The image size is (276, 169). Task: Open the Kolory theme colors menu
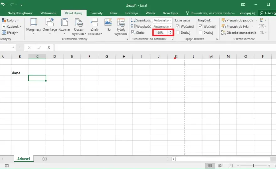[10, 20]
